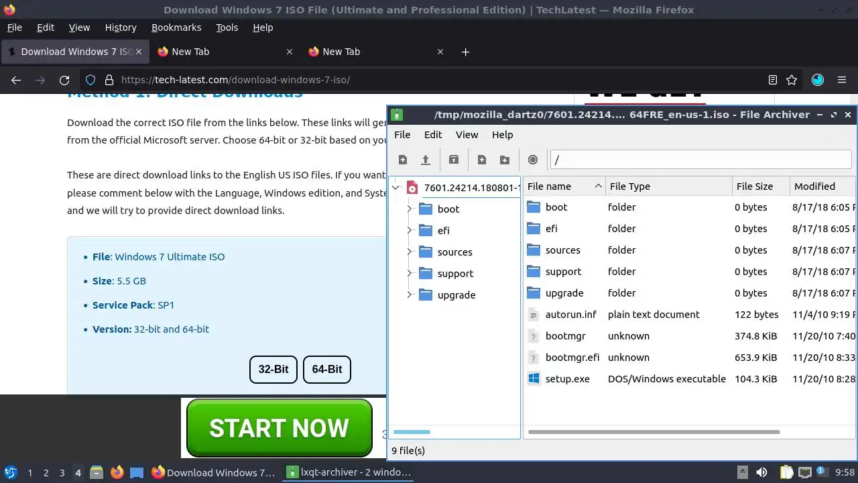
Task: Toggle reader view icon in address bar
Action: pos(773,80)
